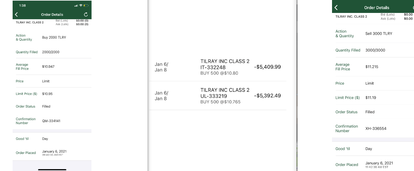The image size is (414, 171).
Task: Tap the battery icon in the status bar
Action: 86,6
